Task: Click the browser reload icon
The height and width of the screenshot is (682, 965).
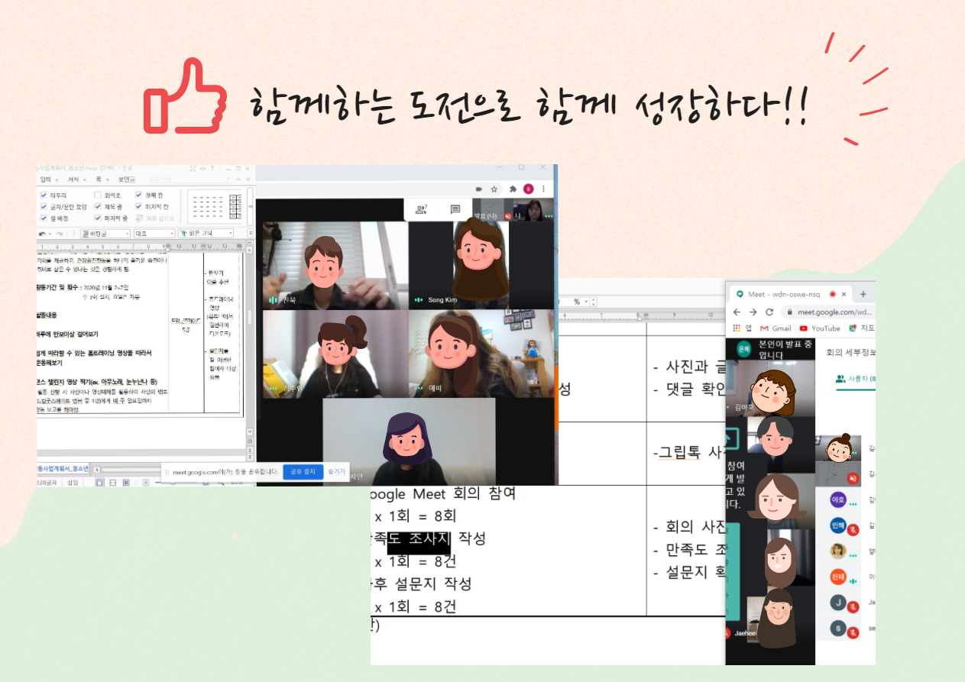Action: tap(770, 312)
